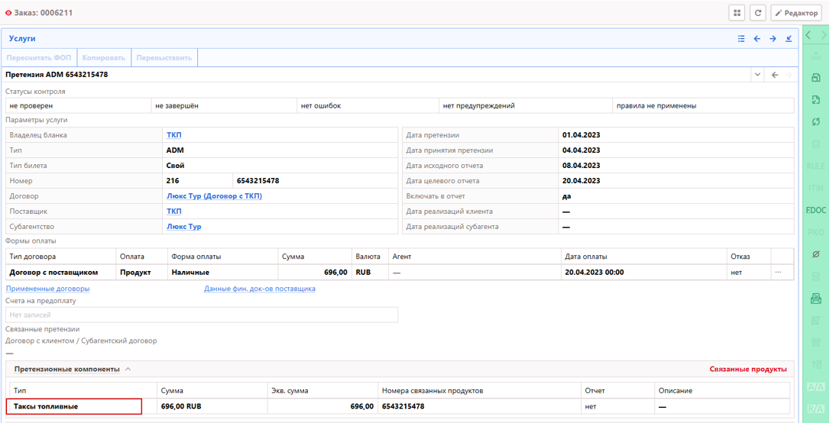833x423 pixels.
Task: Click the sync arrows icon in sidebar
Action: point(815,122)
